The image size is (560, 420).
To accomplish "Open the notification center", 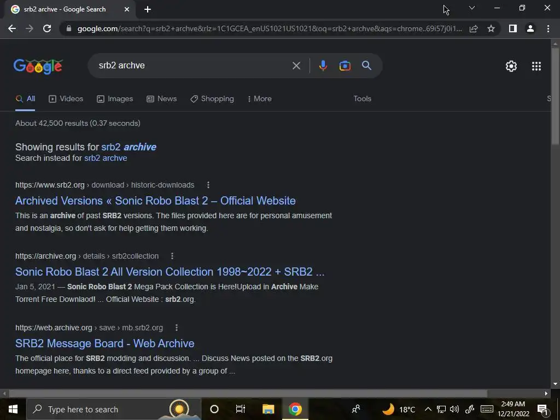I will 542,409.
